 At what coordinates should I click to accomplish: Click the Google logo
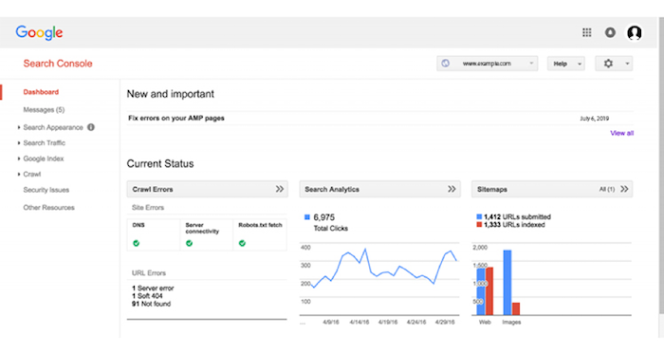coord(39,32)
